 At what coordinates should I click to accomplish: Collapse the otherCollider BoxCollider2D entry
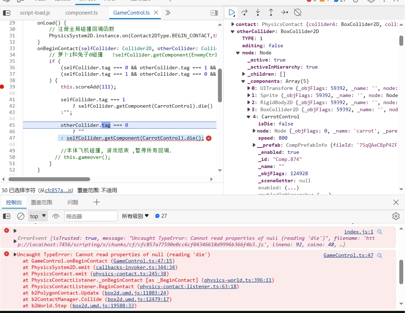tap(232, 32)
